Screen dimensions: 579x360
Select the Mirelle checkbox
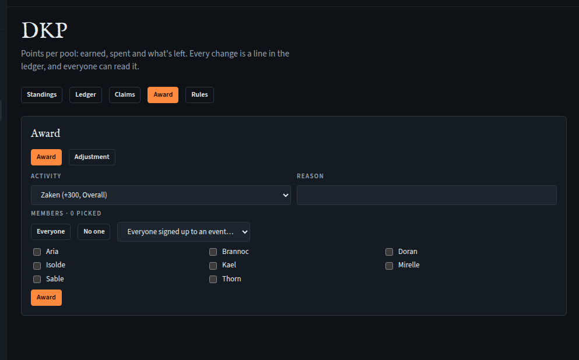(389, 266)
